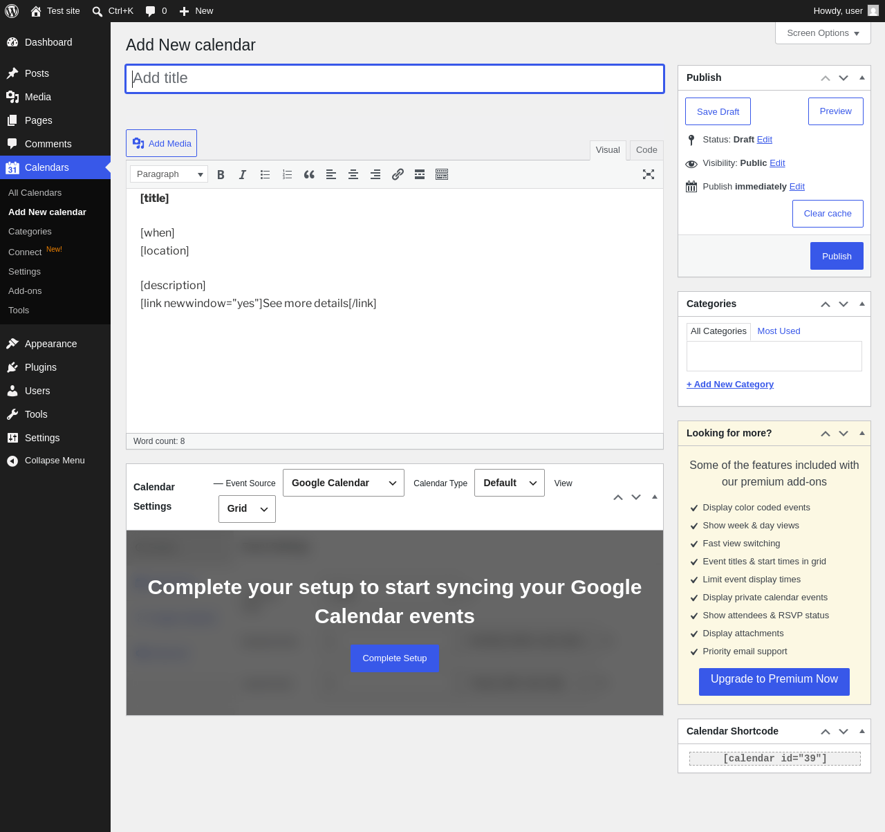Insert a numbered list

[x=287, y=174]
